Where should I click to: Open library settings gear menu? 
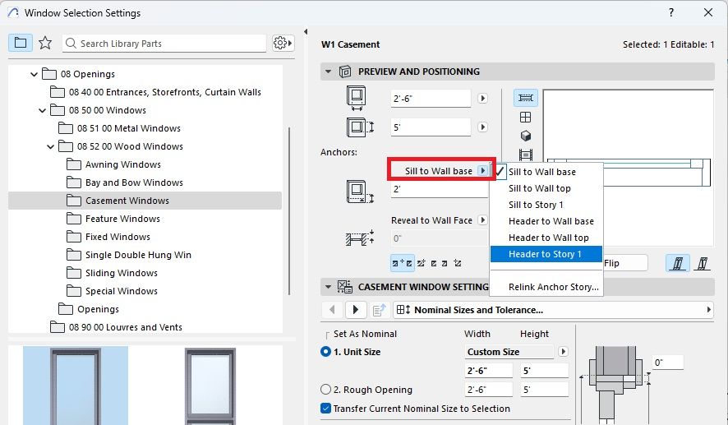coord(283,43)
